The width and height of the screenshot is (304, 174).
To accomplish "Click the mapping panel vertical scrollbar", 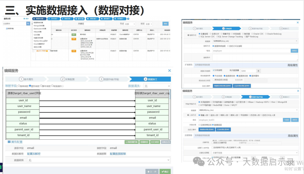I will (170, 114).
